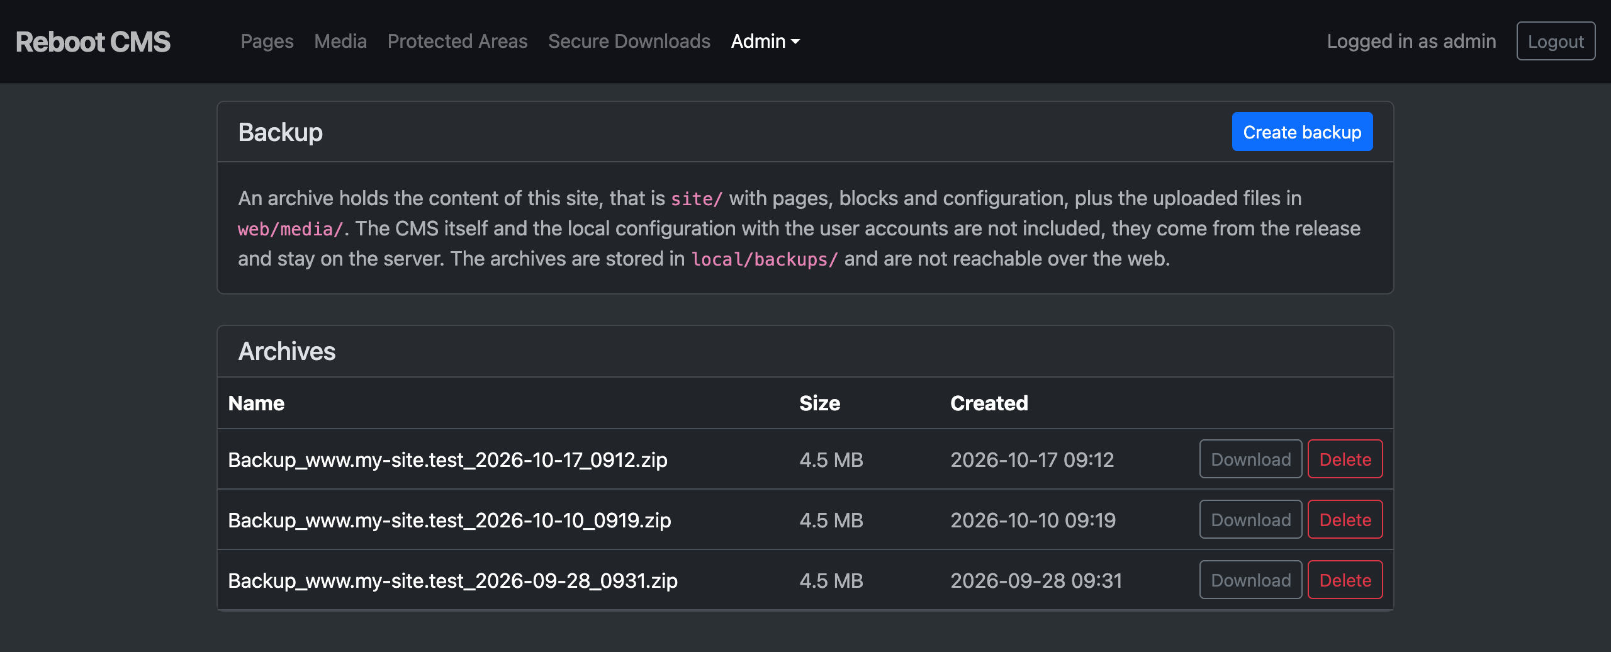Image resolution: width=1611 pixels, height=652 pixels.
Task: Delete the 2026-10-10_0919 backup archive
Action: (x=1345, y=520)
